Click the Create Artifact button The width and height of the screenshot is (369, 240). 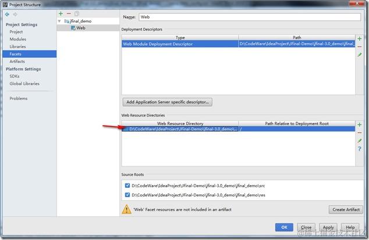[x=346, y=209]
